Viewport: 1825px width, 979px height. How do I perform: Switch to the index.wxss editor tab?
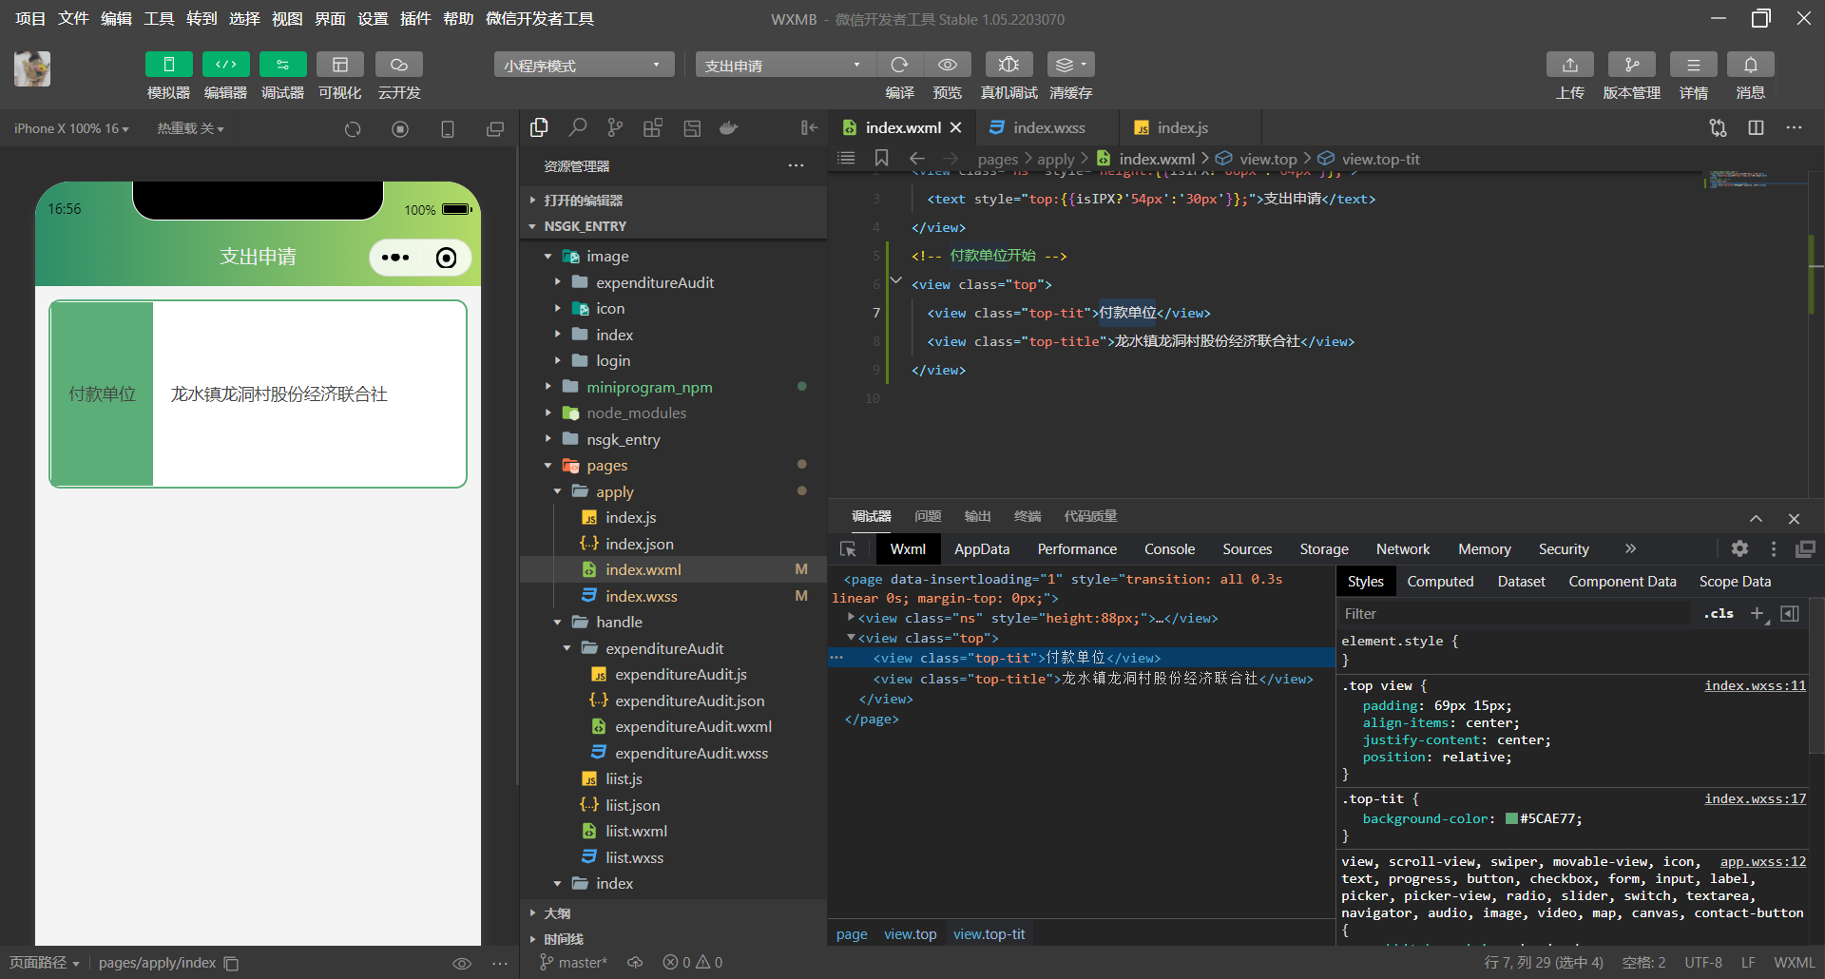coord(1047,128)
